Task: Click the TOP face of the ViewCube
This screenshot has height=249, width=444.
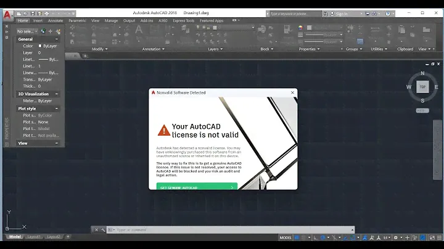Action: tap(422, 87)
